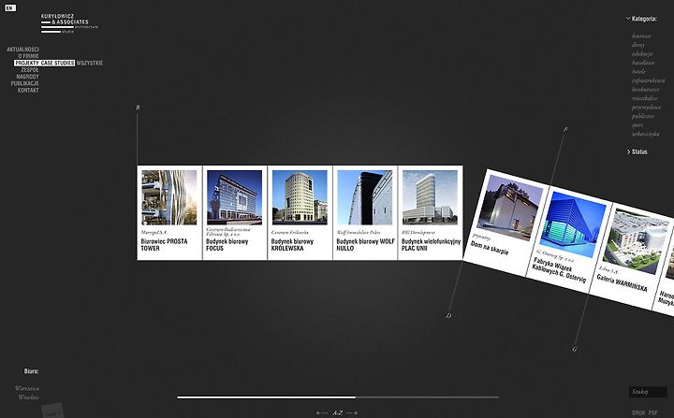Filter projects by publiczne category
674x418 pixels.
[x=643, y=116]
